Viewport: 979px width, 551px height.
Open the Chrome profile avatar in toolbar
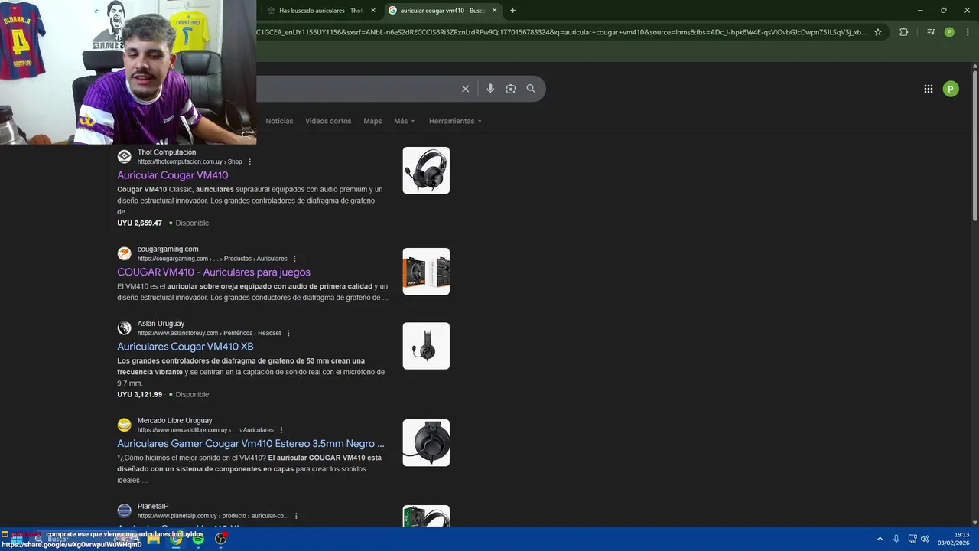point(949,32)
